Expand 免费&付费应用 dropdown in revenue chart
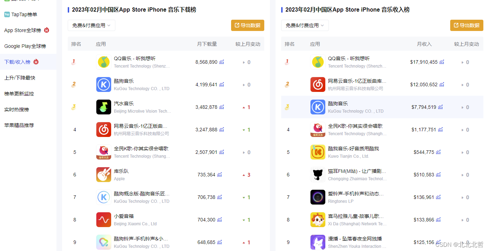The height and width of the screenshot is (251, 489). tap(305, 25)
